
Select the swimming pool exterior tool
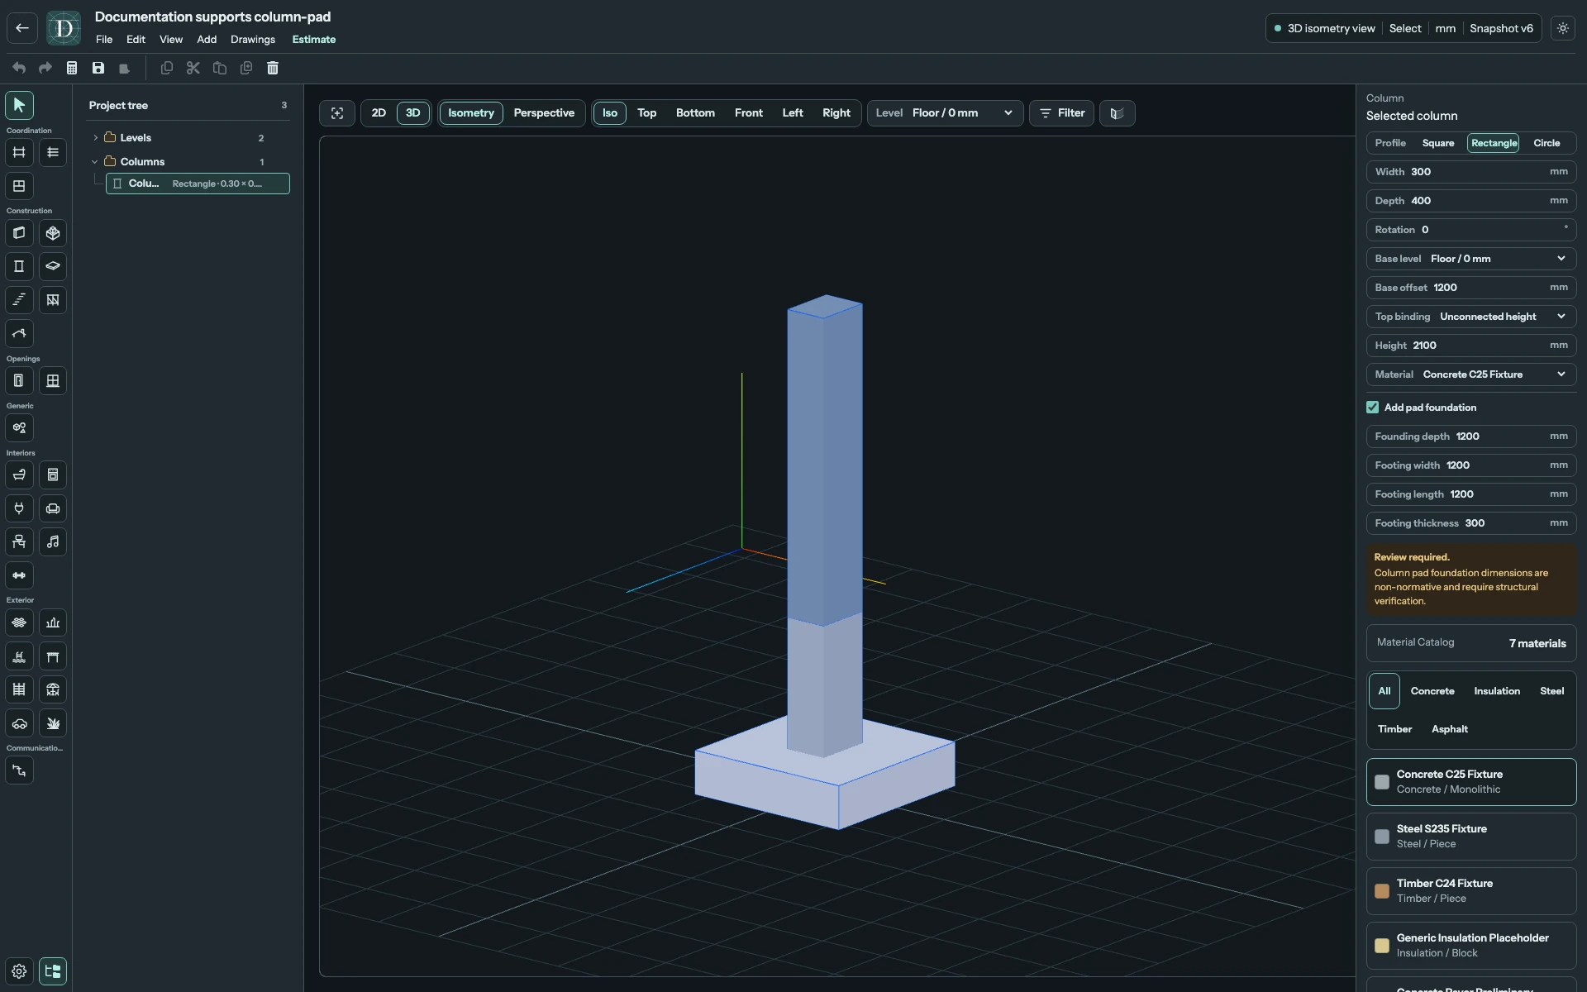pos(19,656)
